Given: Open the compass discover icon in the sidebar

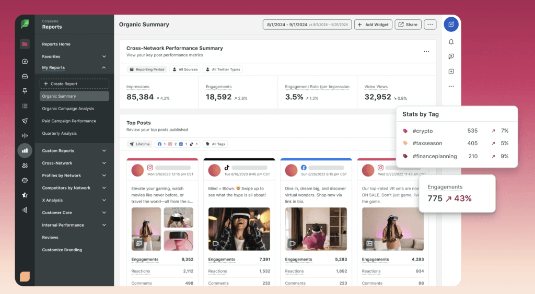Looking at the screenshot, I should click(x=25, y=62).
